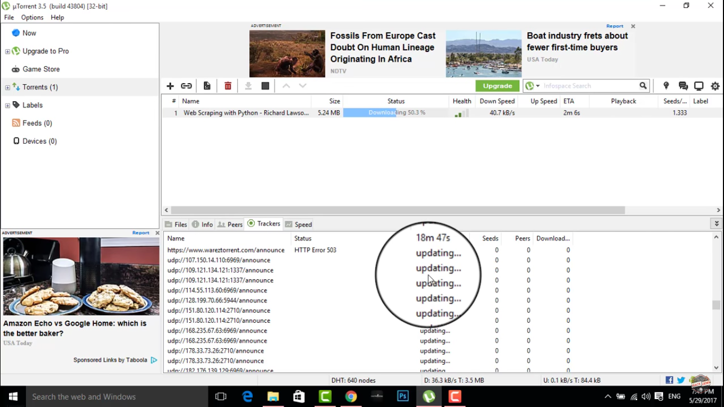Open Fossils From Europe ad headline

tap(383, 47)
